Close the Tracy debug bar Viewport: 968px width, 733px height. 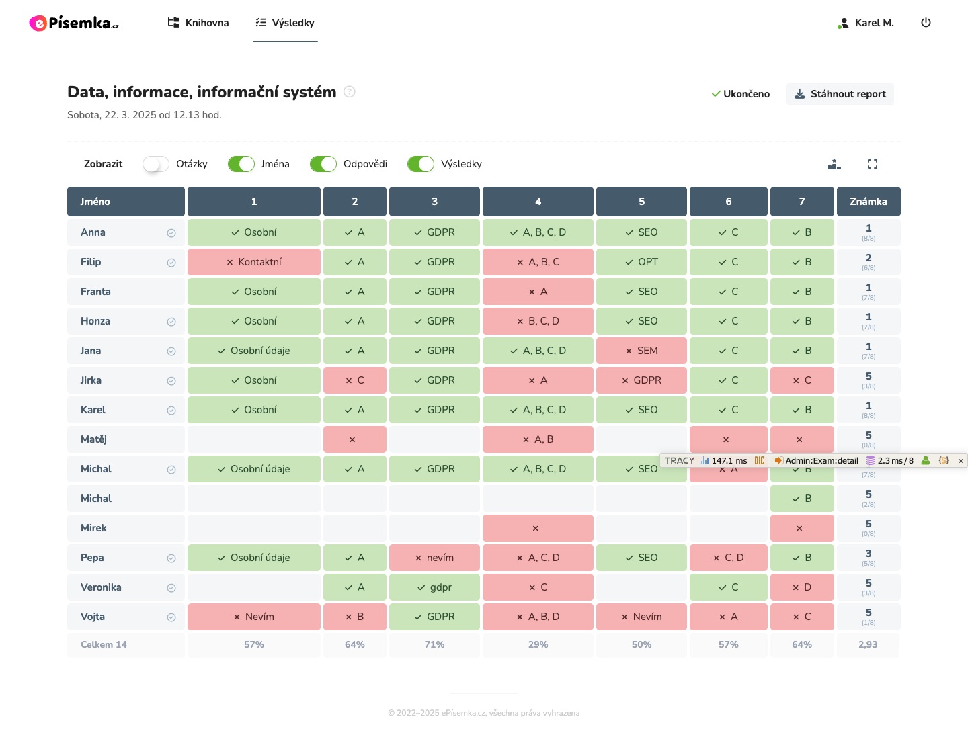(x=961, y=460)
